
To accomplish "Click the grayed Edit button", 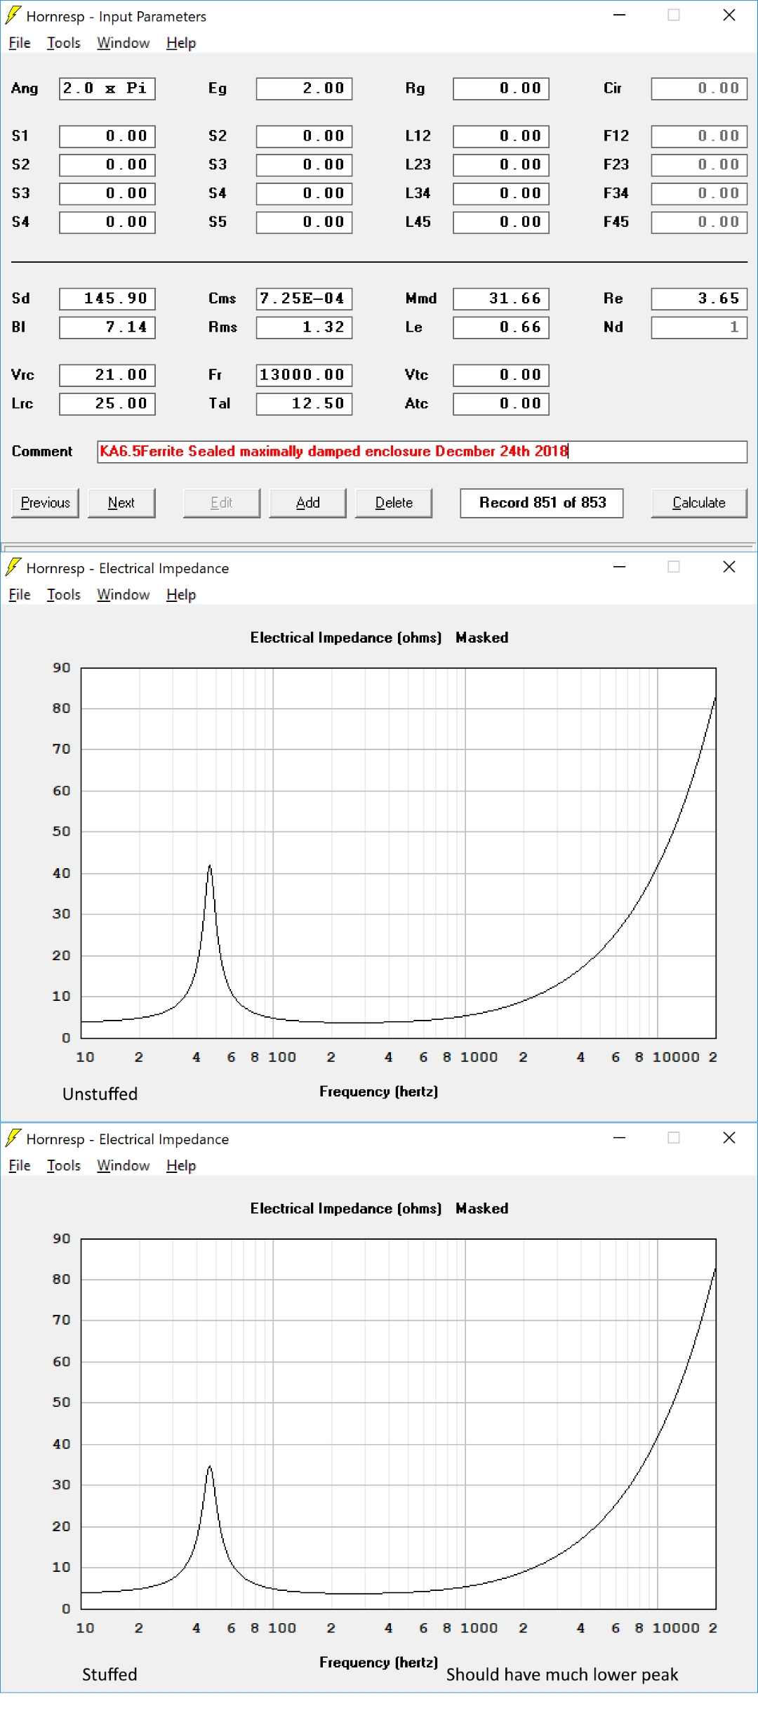I will pos(222,503).
